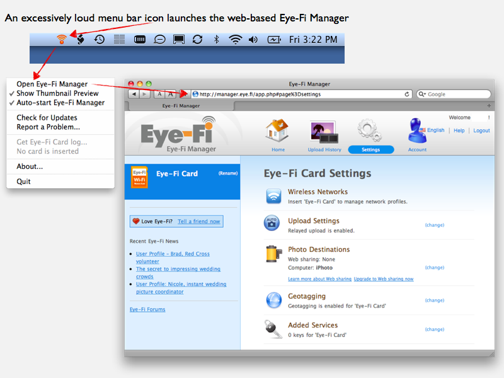Click the 'Relayed upload is enabled.' text
The width and height of the screenshot is (504, 378).
tap(321, 231)
